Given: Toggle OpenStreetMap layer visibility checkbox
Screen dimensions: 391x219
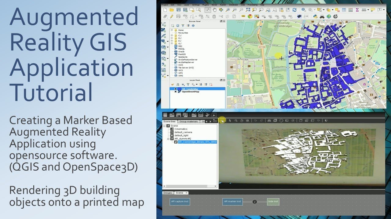Looking at the screenshot, I should point(175,92).
